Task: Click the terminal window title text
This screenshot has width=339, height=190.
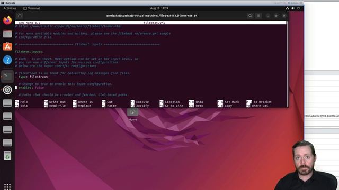Action: click(x=151, y=16)
